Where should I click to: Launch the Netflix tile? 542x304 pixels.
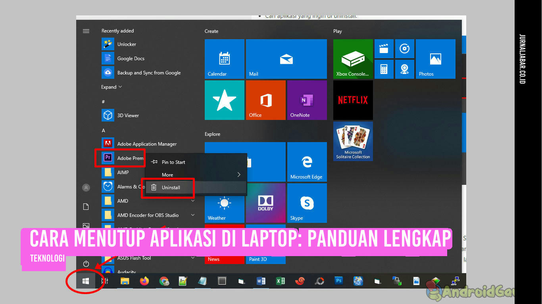353,100
